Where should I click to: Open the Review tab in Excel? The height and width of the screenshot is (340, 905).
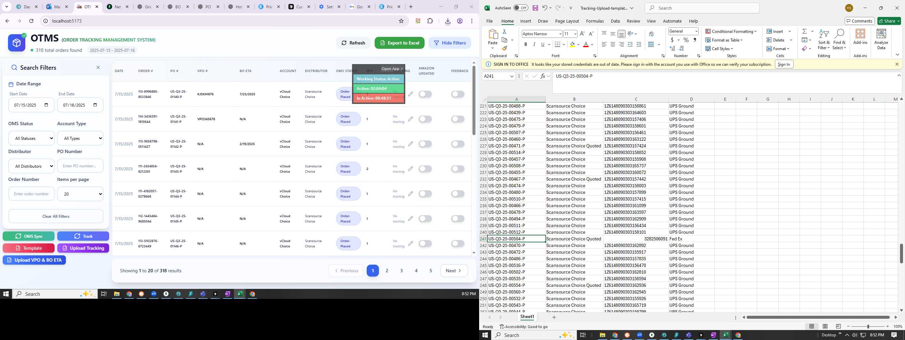[633, 21]
